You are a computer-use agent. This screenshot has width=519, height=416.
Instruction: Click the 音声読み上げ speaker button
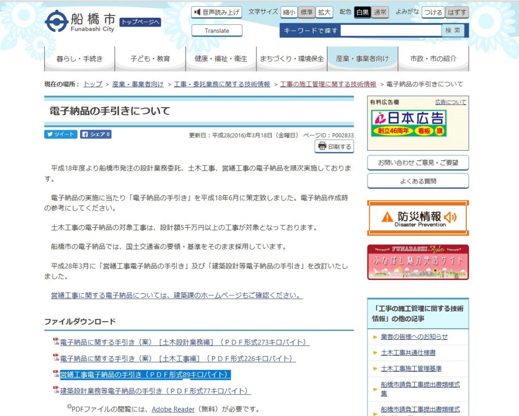coord(216,12)
